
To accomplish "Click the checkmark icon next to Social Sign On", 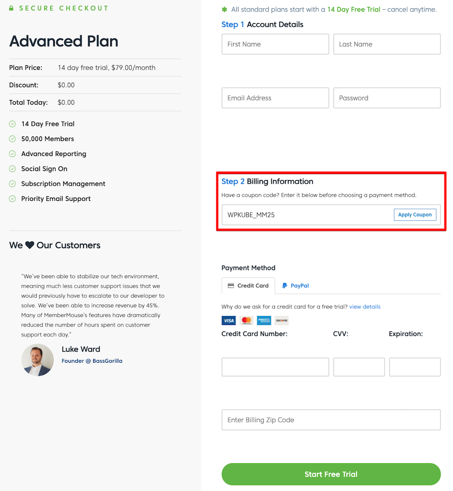I will (x=12, y=169).
